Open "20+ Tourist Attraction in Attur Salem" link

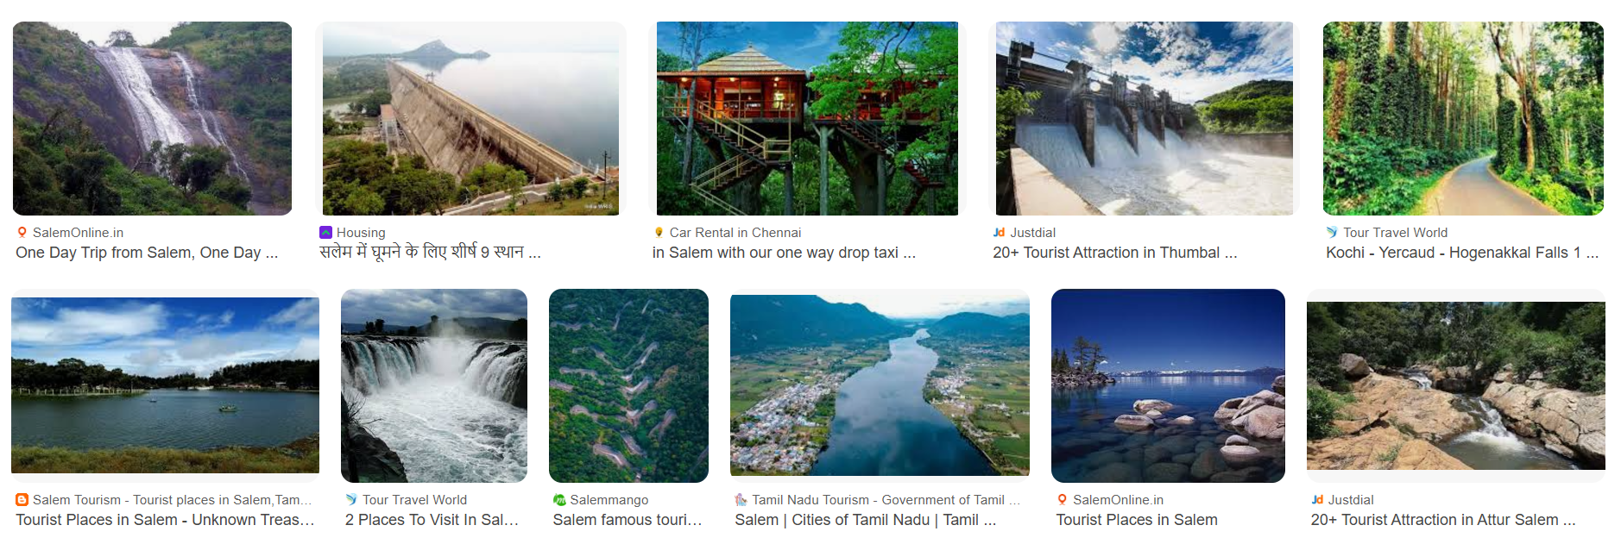pos(1442,520)
